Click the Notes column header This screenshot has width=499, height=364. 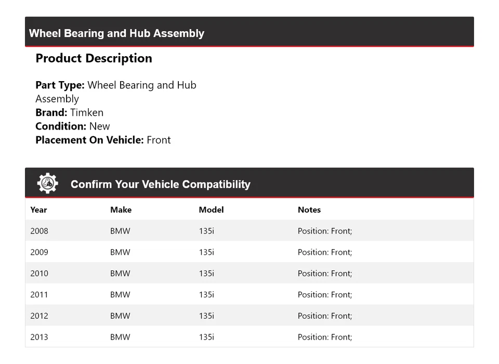tap(309, 210)
